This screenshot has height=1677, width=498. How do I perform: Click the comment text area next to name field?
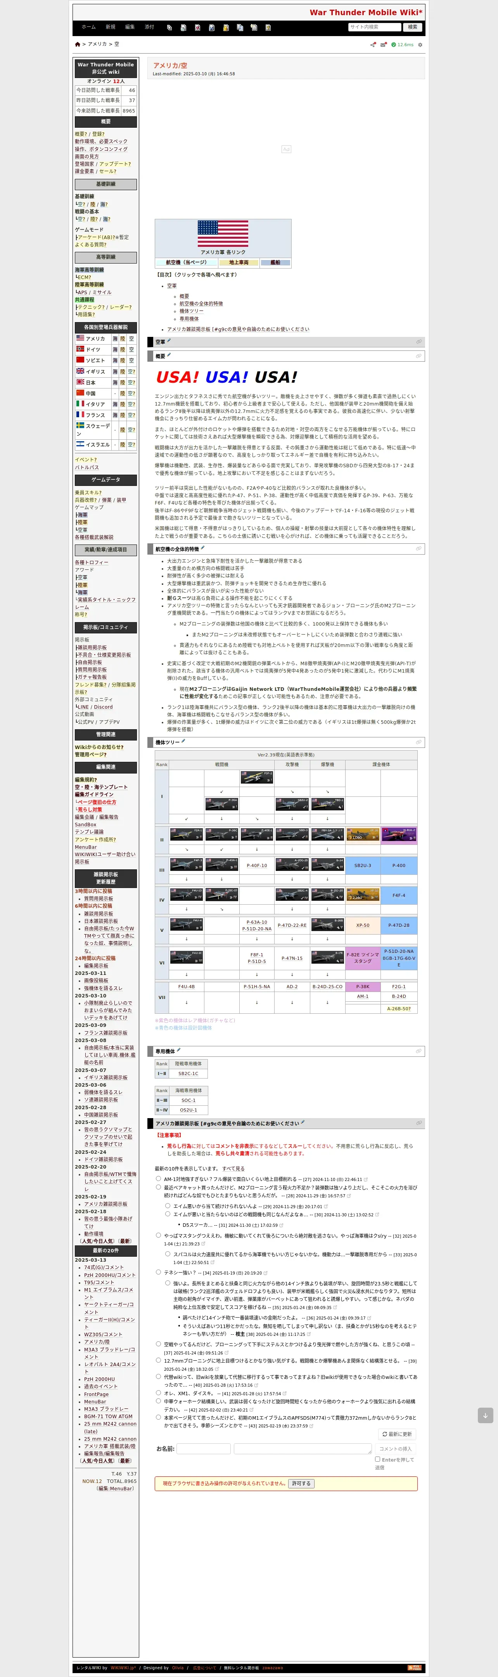pyautogui.click(x=303, y=1448)
